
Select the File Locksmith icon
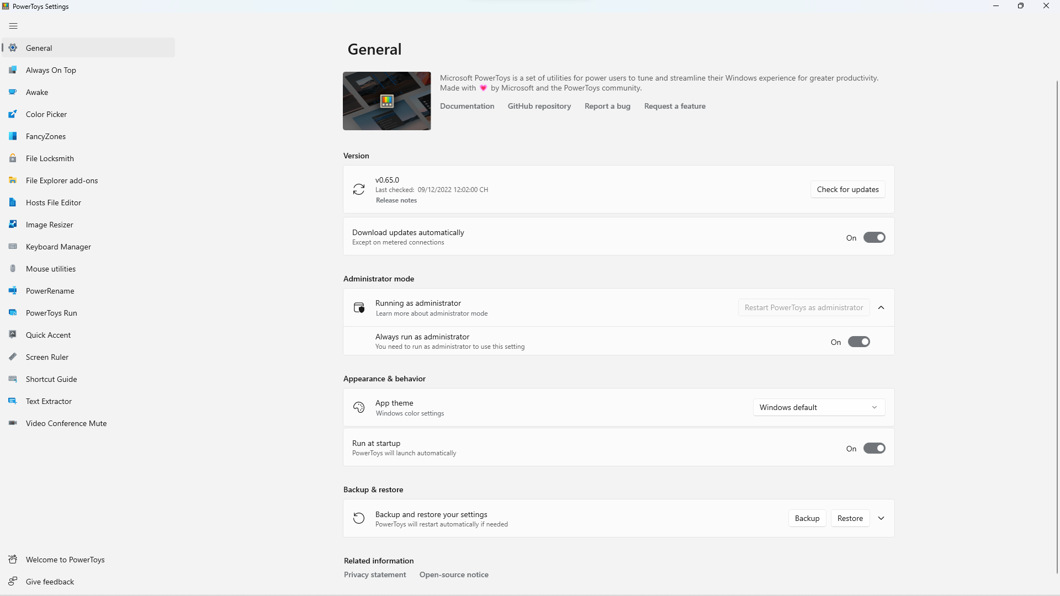(13, 158)
